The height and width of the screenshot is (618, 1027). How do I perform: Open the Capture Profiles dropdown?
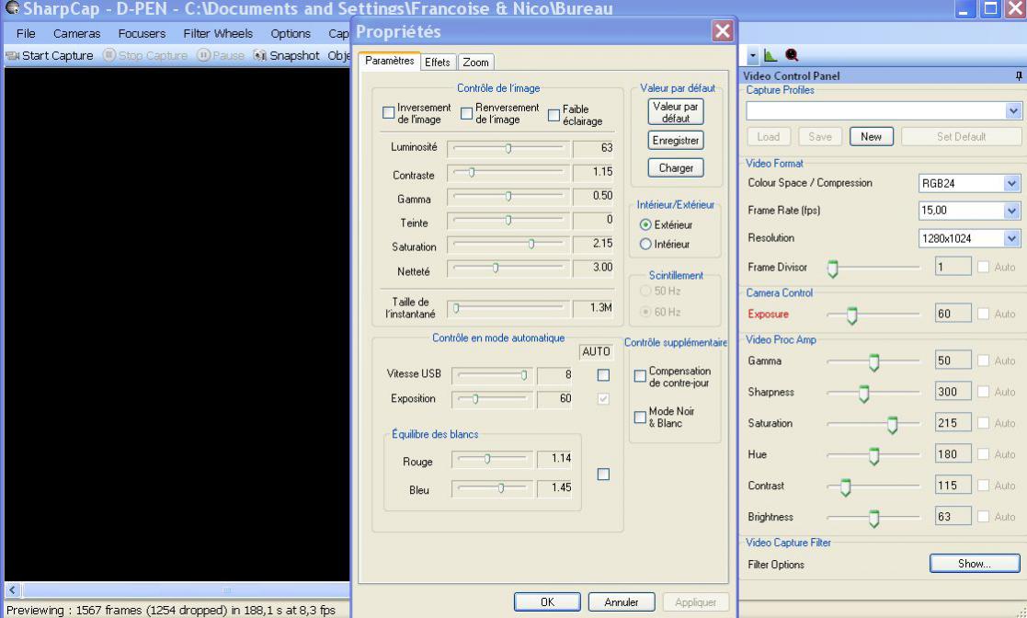1013,110
